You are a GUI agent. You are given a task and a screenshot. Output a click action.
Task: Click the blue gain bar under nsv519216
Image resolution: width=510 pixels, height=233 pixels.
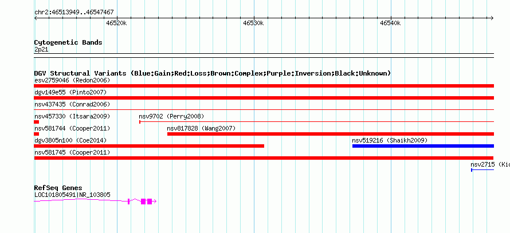(x=423, y=146)
